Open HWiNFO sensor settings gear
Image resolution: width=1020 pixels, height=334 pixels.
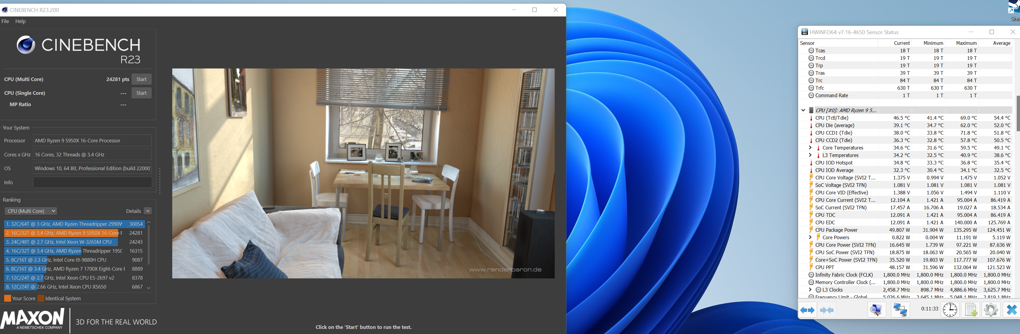pos(991,310)
